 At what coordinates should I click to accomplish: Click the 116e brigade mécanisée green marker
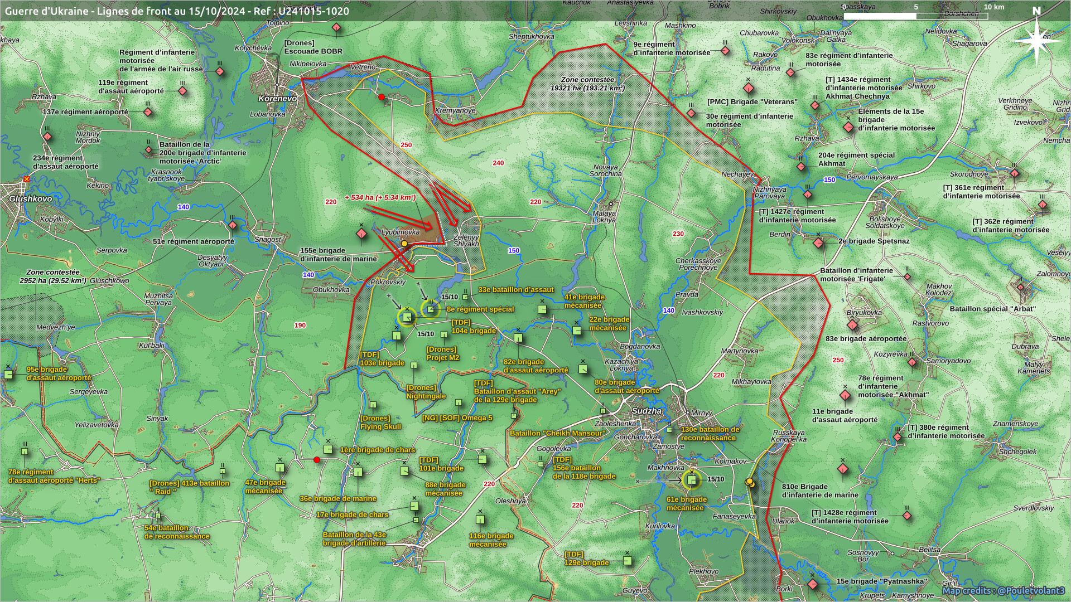pos(480,520)
